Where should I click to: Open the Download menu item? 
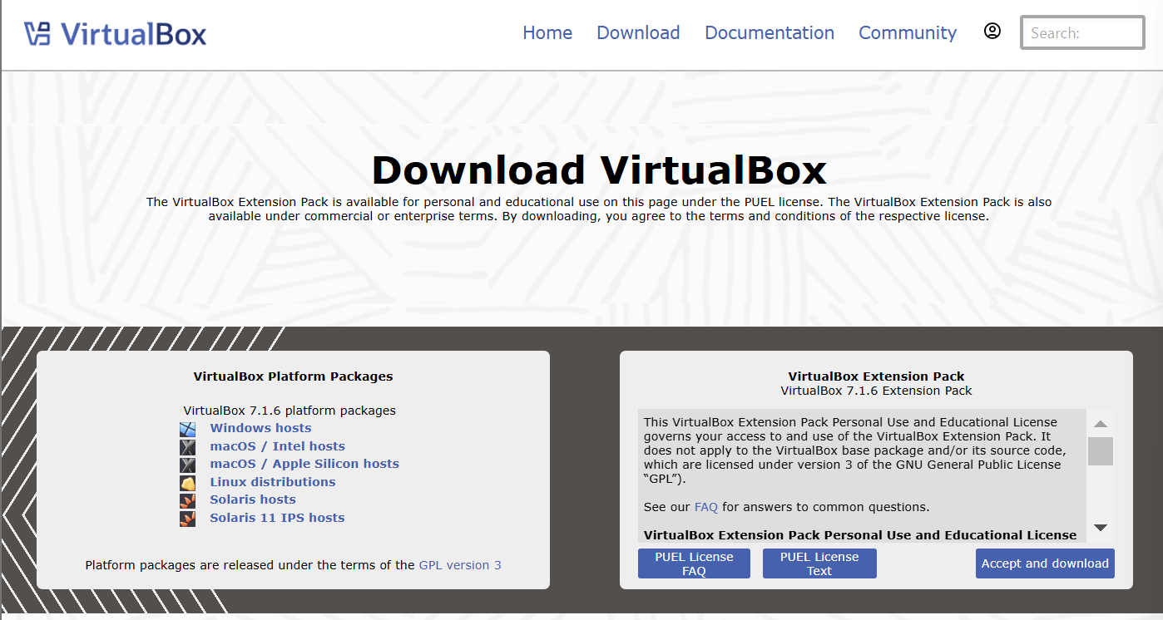[638, 32]
